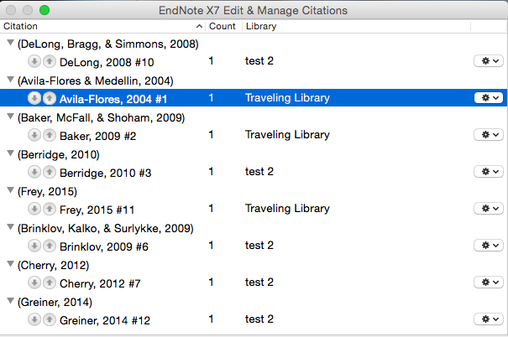
Task: Move Greiner, 2014 #12 citation down
Action: pos(34,320)
